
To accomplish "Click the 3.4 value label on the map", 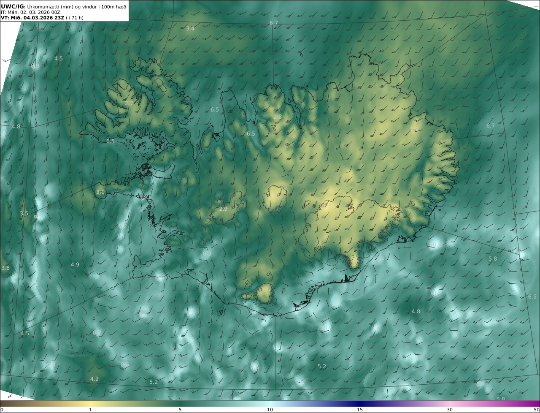I will pos(190,28).
